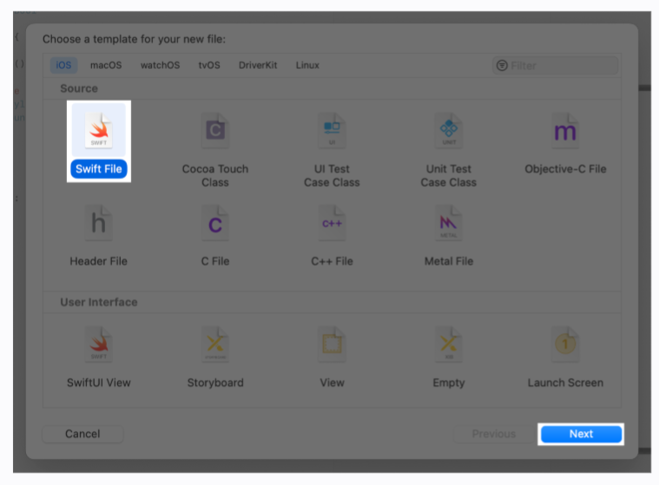Click the Next button
This screenshot has height=485, width=659.
[x=581, y=434]
